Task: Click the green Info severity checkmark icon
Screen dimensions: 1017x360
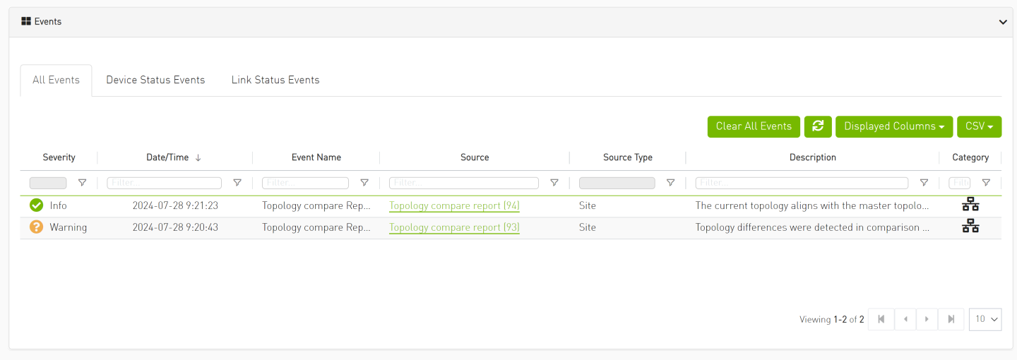Action: [x=37, y=205]
